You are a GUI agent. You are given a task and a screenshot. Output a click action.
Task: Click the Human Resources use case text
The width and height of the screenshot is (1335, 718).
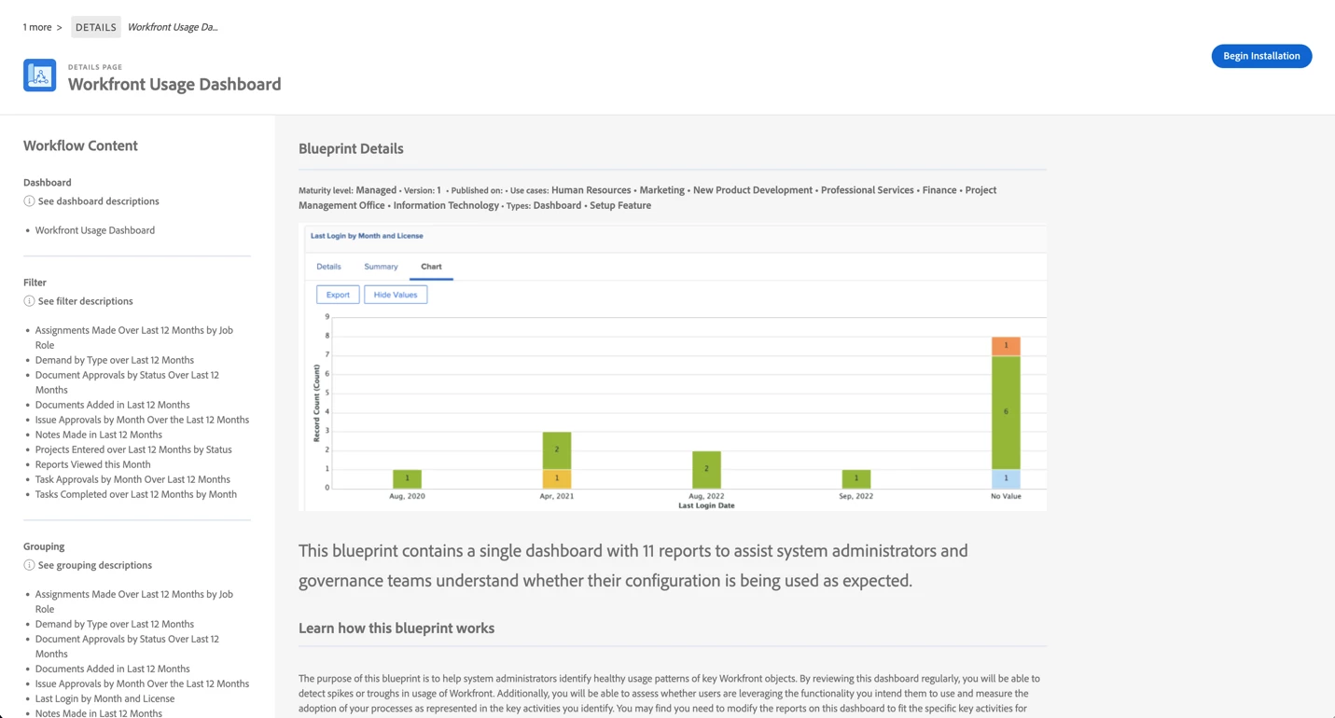591,190
